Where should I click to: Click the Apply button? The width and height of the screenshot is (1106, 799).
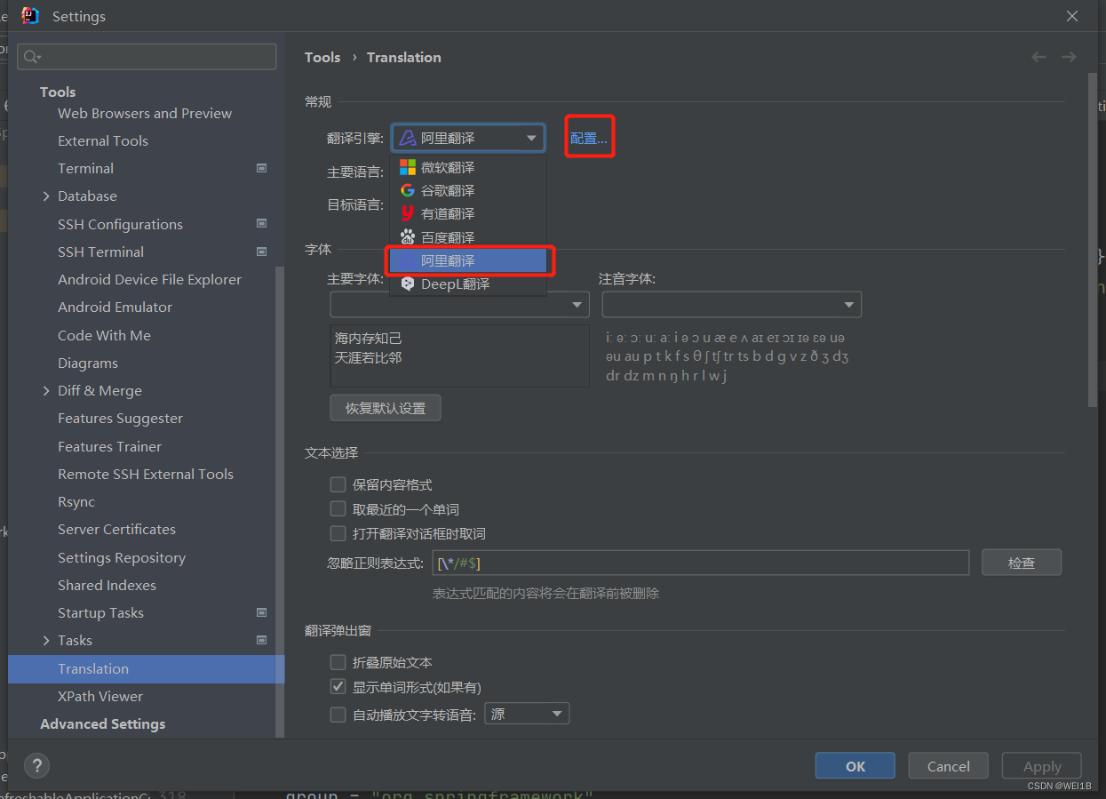click(x=1042, y=766)
